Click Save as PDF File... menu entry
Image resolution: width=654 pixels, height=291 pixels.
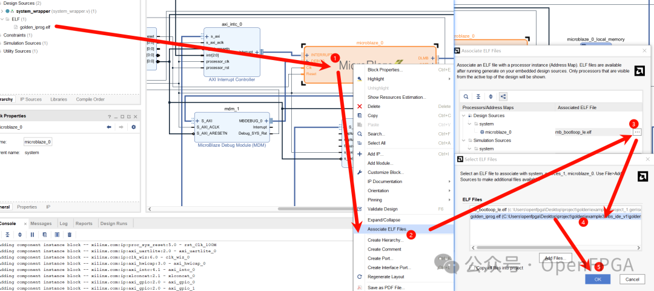coord(403,287)
